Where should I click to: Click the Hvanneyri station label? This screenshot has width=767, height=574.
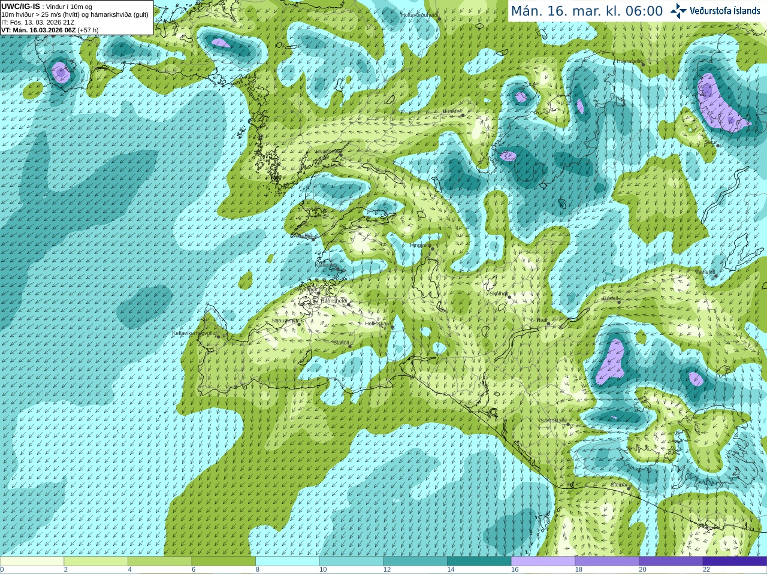(x=328, y=152)
